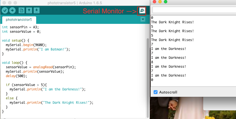Click the 'void setup()' line in the editor
This screenshot has width=236, height=119.
click(16, 40)
